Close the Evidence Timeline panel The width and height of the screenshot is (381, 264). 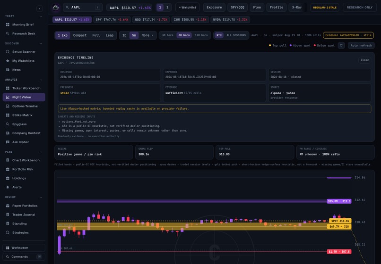(x=364, y=60)
